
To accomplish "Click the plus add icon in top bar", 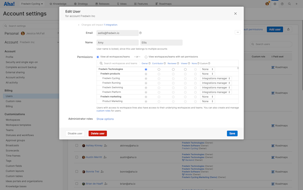I will [297, 4].
